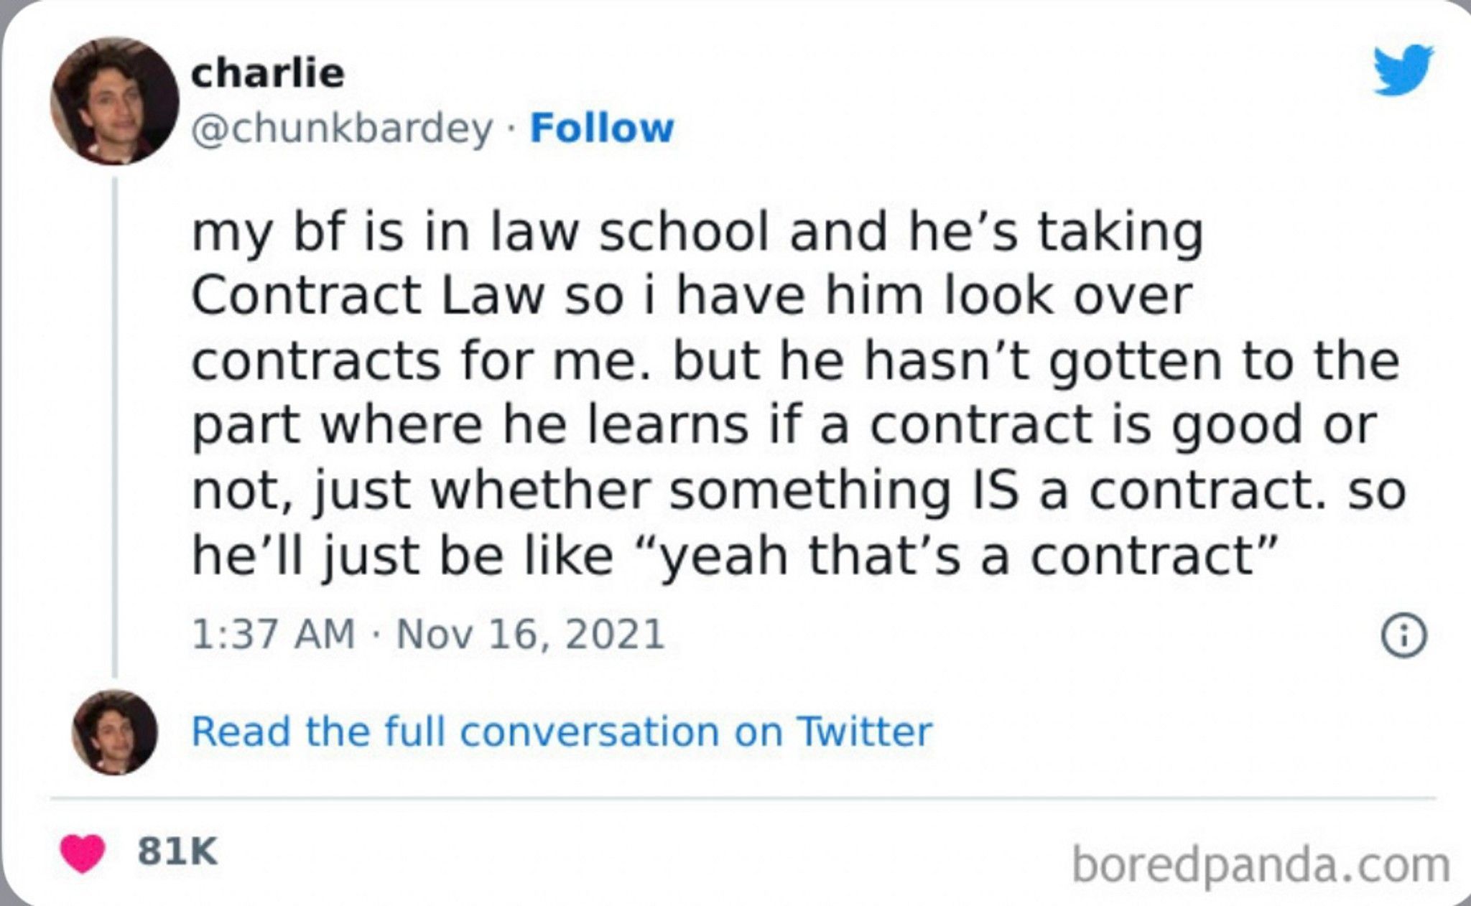The image size is (1471, 906).
Task: Click the capitalized word IS in tweet
Action: point(995,490)
